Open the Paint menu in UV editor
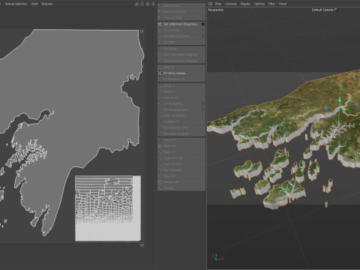Screen dimensions: 360x270 (34, 4)
